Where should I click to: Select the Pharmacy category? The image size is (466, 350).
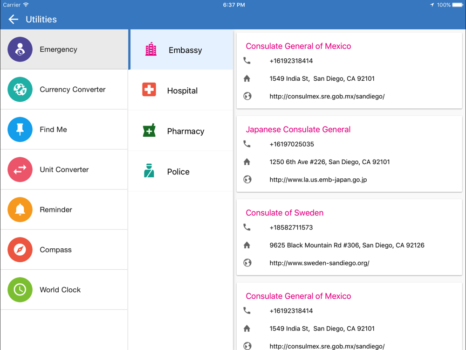[181, 130]
